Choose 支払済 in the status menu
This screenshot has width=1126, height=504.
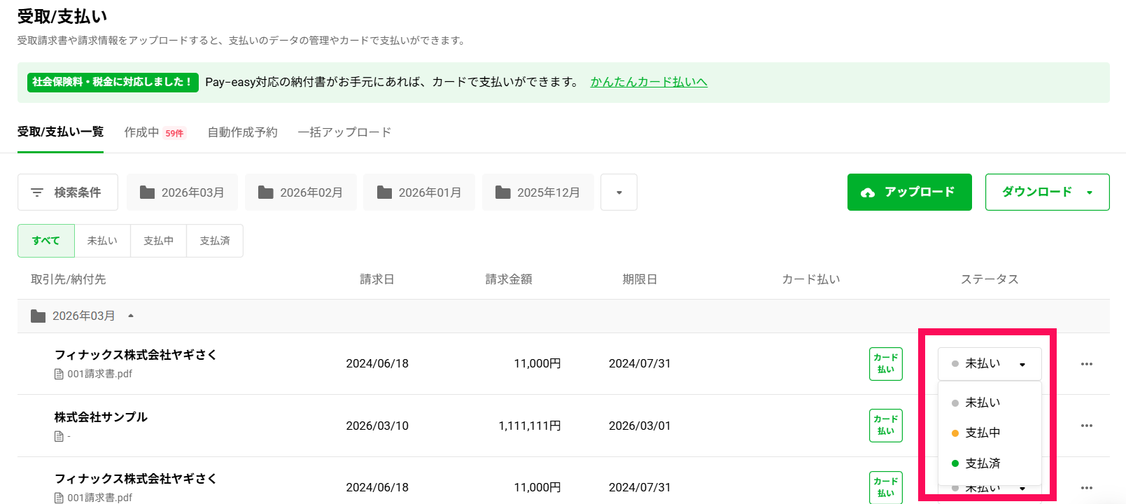[x=990, y=463]
